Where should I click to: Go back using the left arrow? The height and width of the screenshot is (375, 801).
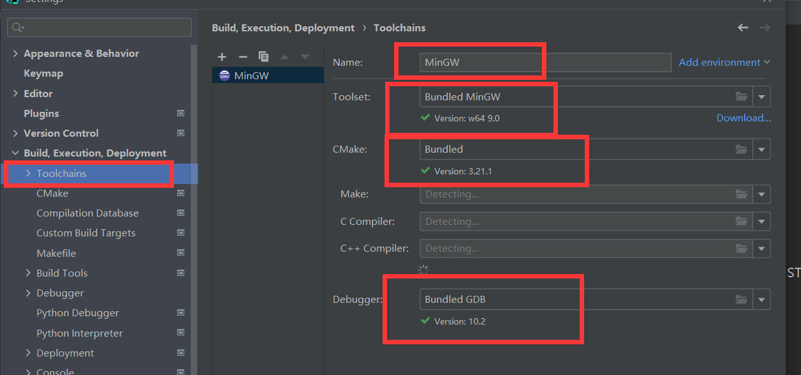pos(743,27)
